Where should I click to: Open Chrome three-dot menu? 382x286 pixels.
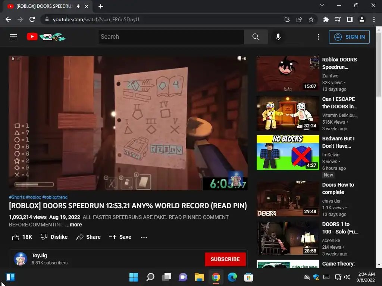(x=374, y=19)
